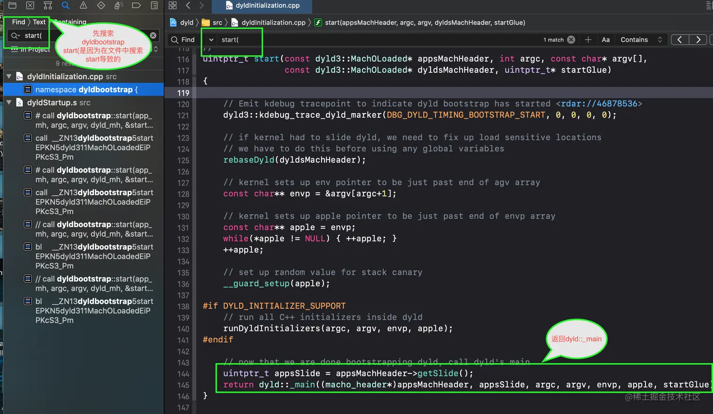Click the runDyldInitializers call line

tap(338, 328)
